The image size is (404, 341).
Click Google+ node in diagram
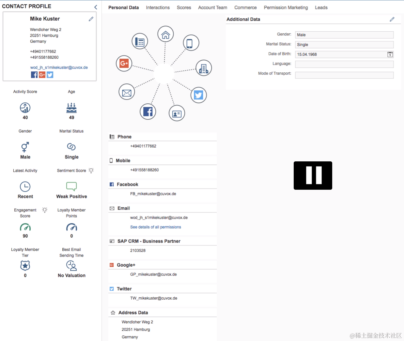pos(124,63)
